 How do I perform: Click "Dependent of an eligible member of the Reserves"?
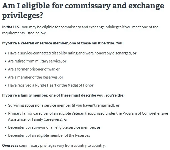coord(49,135)
